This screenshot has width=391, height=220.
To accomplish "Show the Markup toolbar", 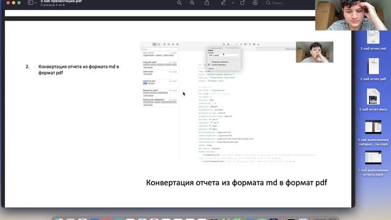I will (x=255, y=2).
